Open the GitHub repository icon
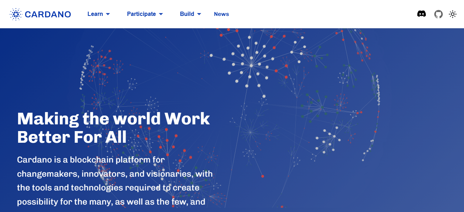Screen dimensions: 464x212 click(439, 14)
